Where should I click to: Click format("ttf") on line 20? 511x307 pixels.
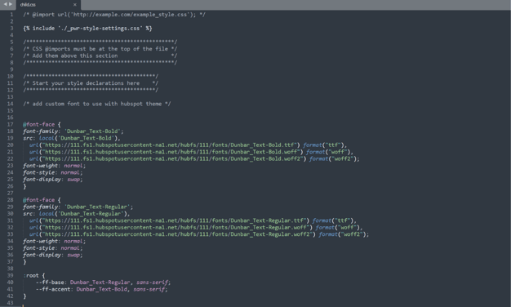point(323,145)
